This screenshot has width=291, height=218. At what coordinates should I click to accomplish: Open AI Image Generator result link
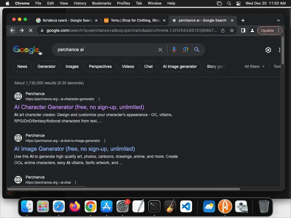(x=74, y=149)
